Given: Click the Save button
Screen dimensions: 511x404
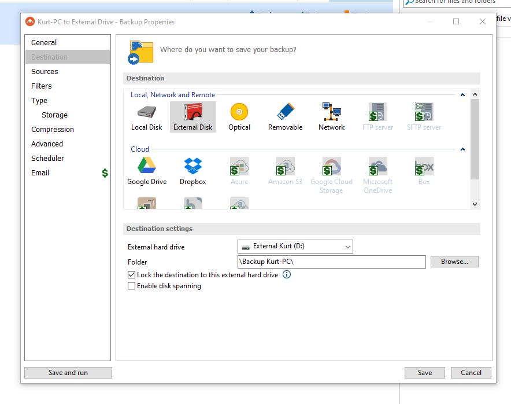Looking at the screenshot, I should click(425, 373).
